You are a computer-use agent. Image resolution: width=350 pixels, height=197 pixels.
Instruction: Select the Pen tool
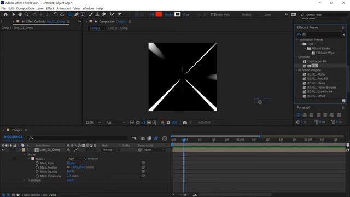click(77, 15)
